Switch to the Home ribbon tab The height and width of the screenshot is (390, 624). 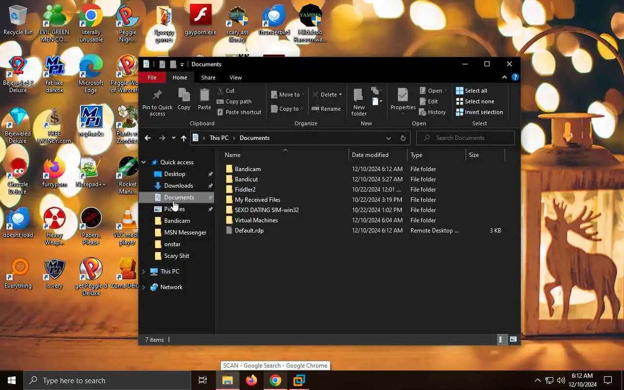pyautogui.click(x=180, y=78)
